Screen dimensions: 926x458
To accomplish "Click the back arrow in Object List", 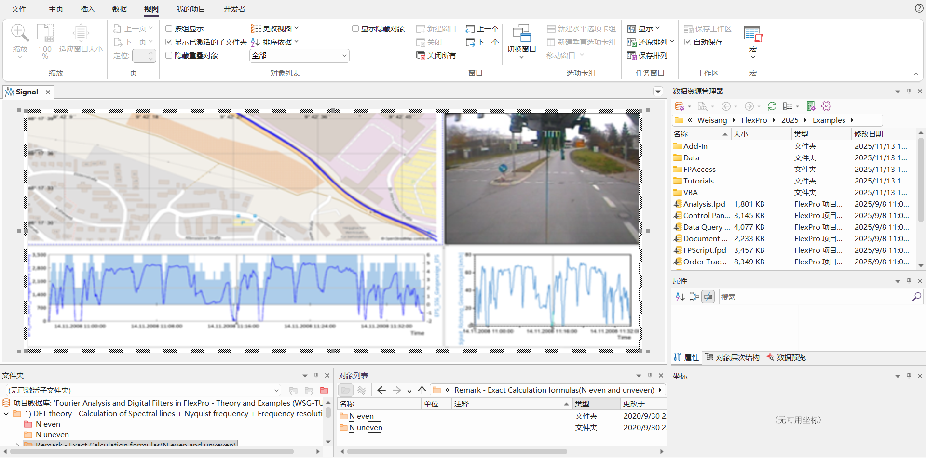I will 381,390.
